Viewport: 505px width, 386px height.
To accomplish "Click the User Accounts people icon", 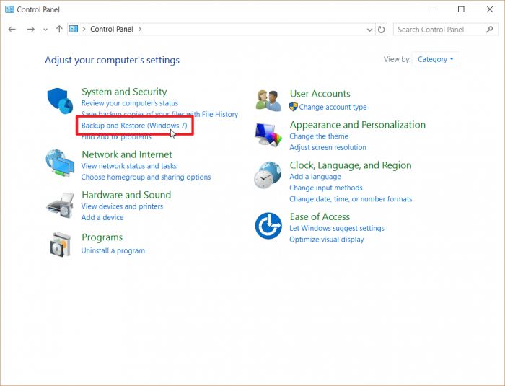I will 268,101.
